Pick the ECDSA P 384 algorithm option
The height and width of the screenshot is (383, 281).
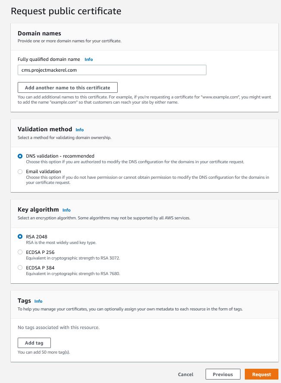pos(20,268)
